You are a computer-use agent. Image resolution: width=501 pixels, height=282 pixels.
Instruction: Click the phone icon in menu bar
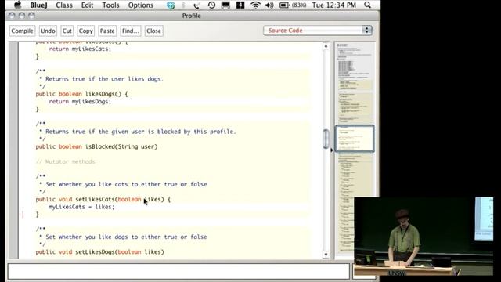[x=196, y=5]
